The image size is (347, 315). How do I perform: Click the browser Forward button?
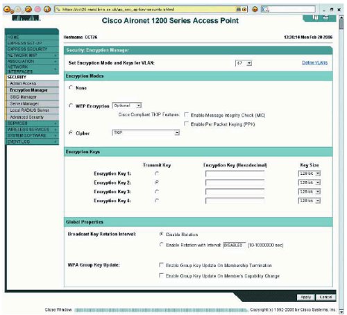click(x=19, y=10)
